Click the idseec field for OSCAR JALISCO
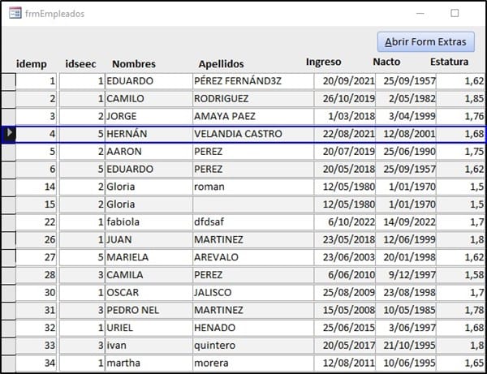487x374 pixels. point(81,291)
